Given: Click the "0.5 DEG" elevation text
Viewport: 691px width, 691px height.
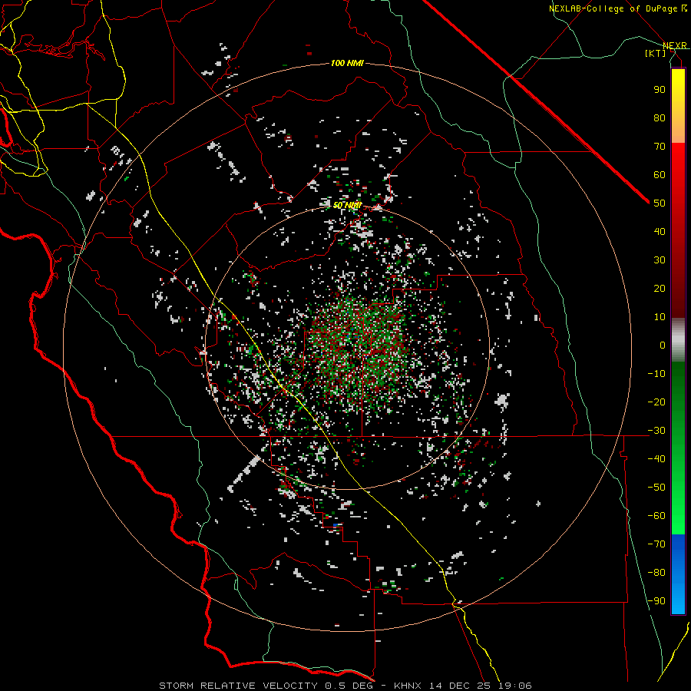Looking at the screenshot, I should pos(349,686).
